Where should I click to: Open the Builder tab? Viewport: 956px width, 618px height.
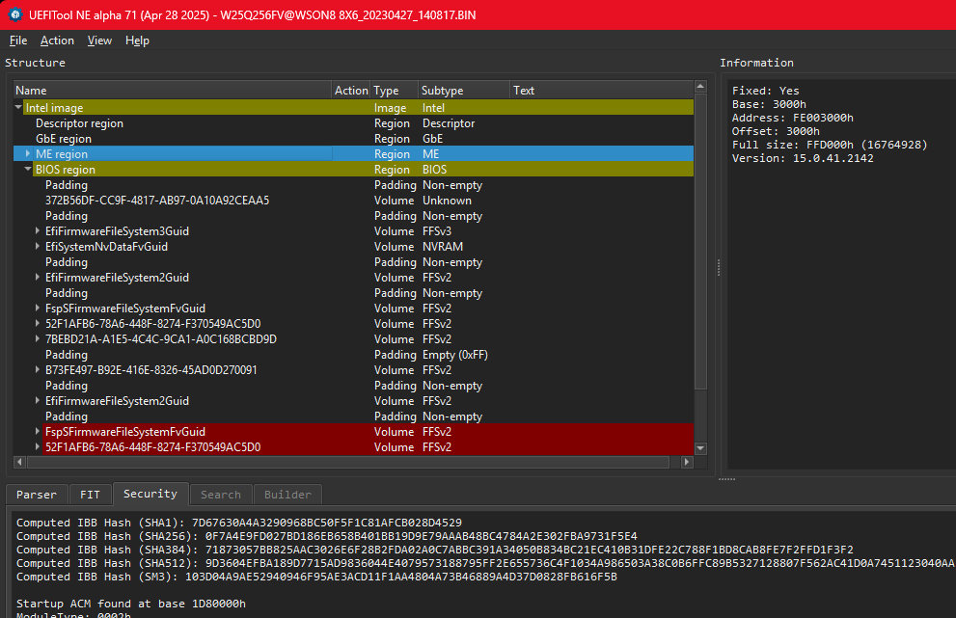tap(287, 495)
